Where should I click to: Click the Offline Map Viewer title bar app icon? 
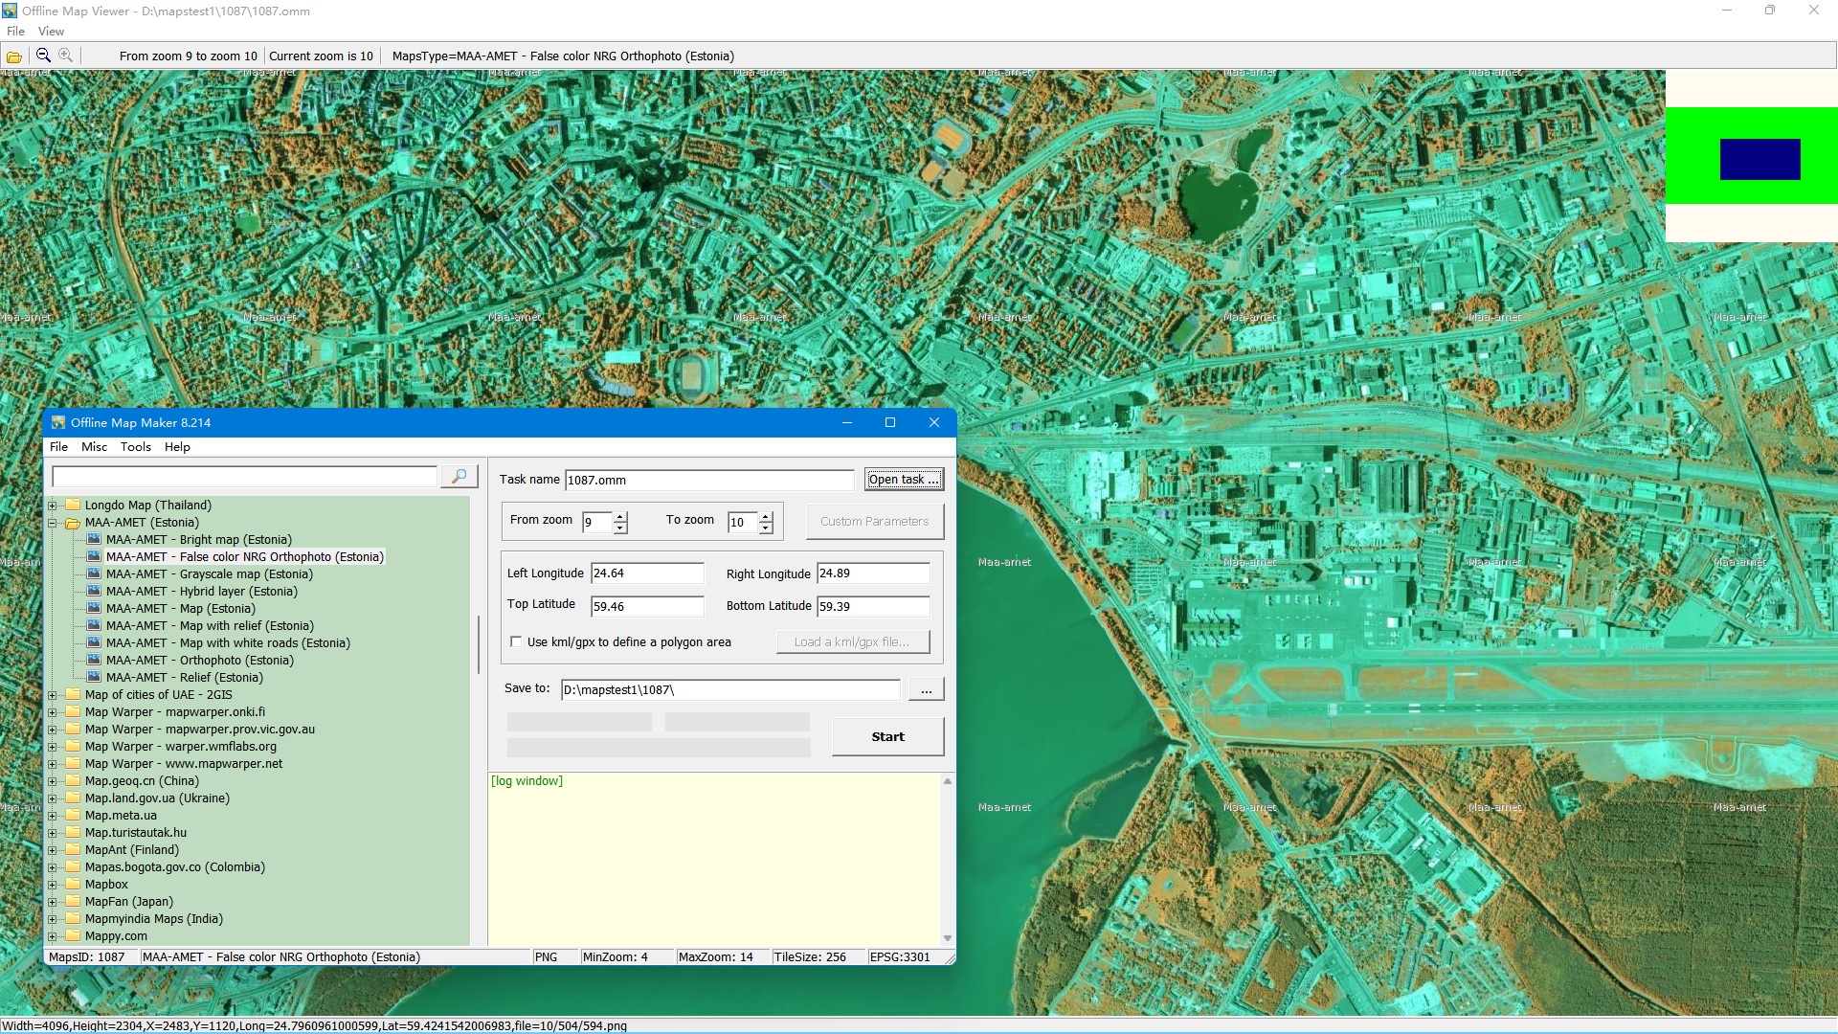(x=10, y=11)
